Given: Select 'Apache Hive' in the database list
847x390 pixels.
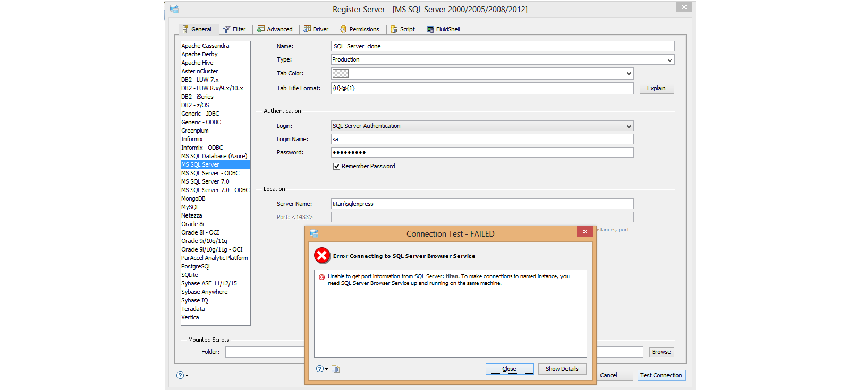Looking at the screenshot, I should pyautogui.click(x=215, y=63).
